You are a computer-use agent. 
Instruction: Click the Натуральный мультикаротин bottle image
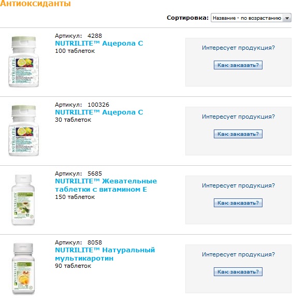[x=23, y=268]
